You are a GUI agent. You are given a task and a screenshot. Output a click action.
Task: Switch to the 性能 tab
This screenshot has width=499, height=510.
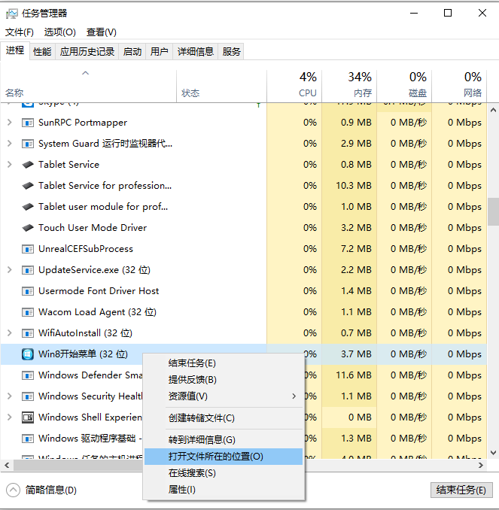coord(42,51)
